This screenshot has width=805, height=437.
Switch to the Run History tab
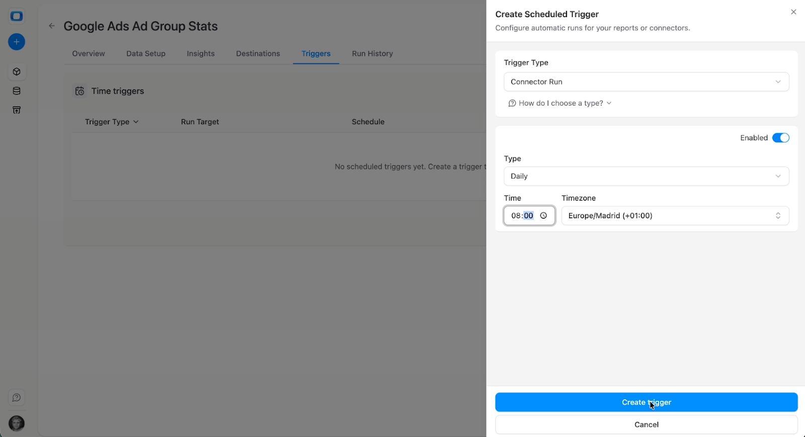[x=372, y=54]
